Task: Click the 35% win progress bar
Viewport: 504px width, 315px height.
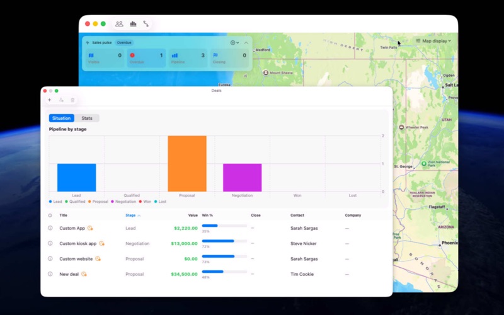Action: click(x=224, y=226)
